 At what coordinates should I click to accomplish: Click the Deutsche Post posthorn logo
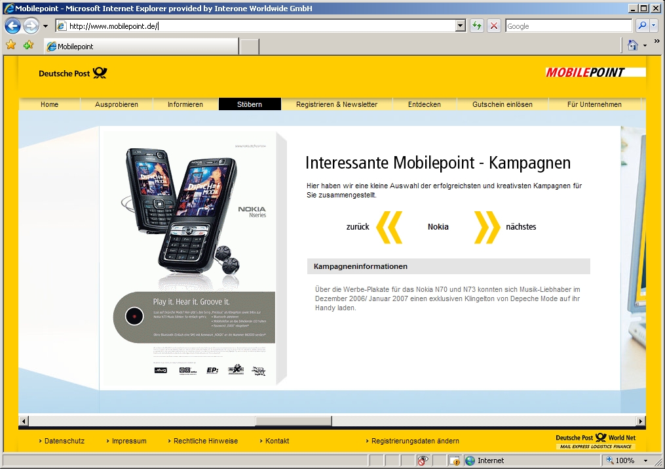click(98, 74)
